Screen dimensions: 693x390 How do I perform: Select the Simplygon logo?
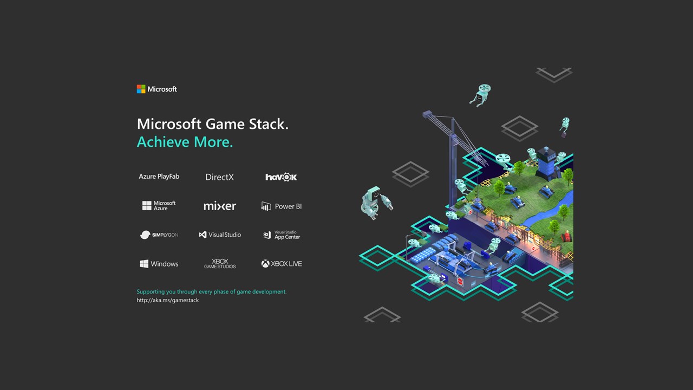[159, 235]
